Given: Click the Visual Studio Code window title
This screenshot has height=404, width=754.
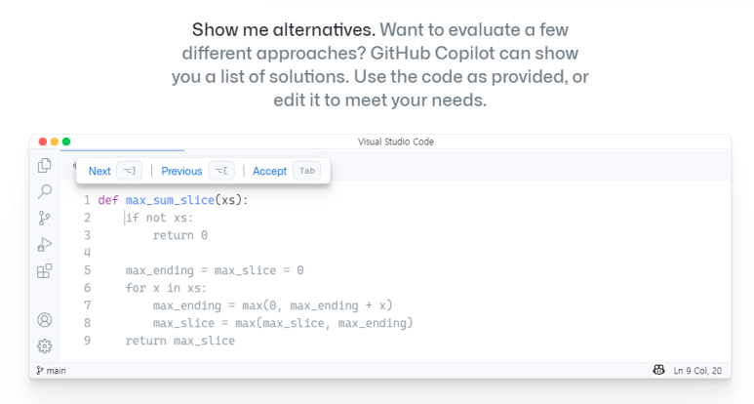Looking at the screenshot, I should (396, 141).
